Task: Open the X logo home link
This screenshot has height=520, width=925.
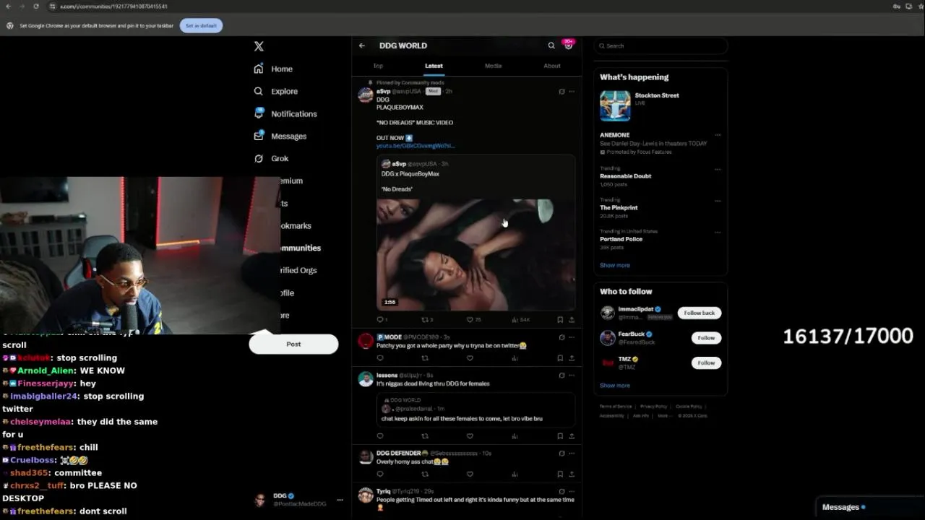Action: 259,46
